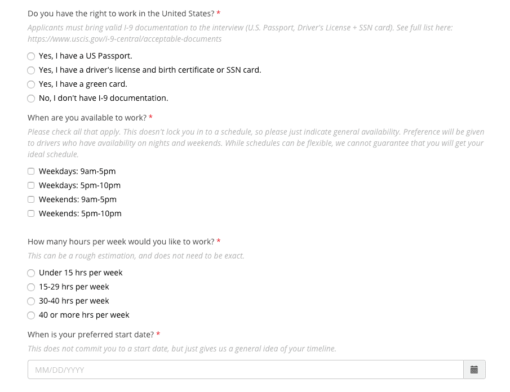Select "No, I don't have I-9 documentation."

tap(31, 98)
